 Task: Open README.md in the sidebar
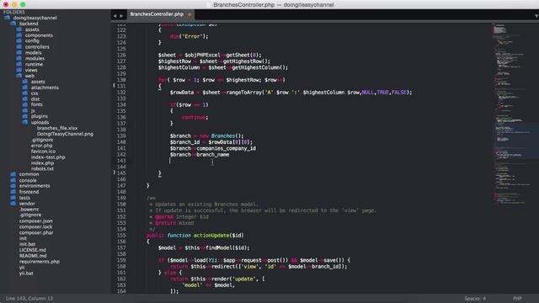coord(33,256)
